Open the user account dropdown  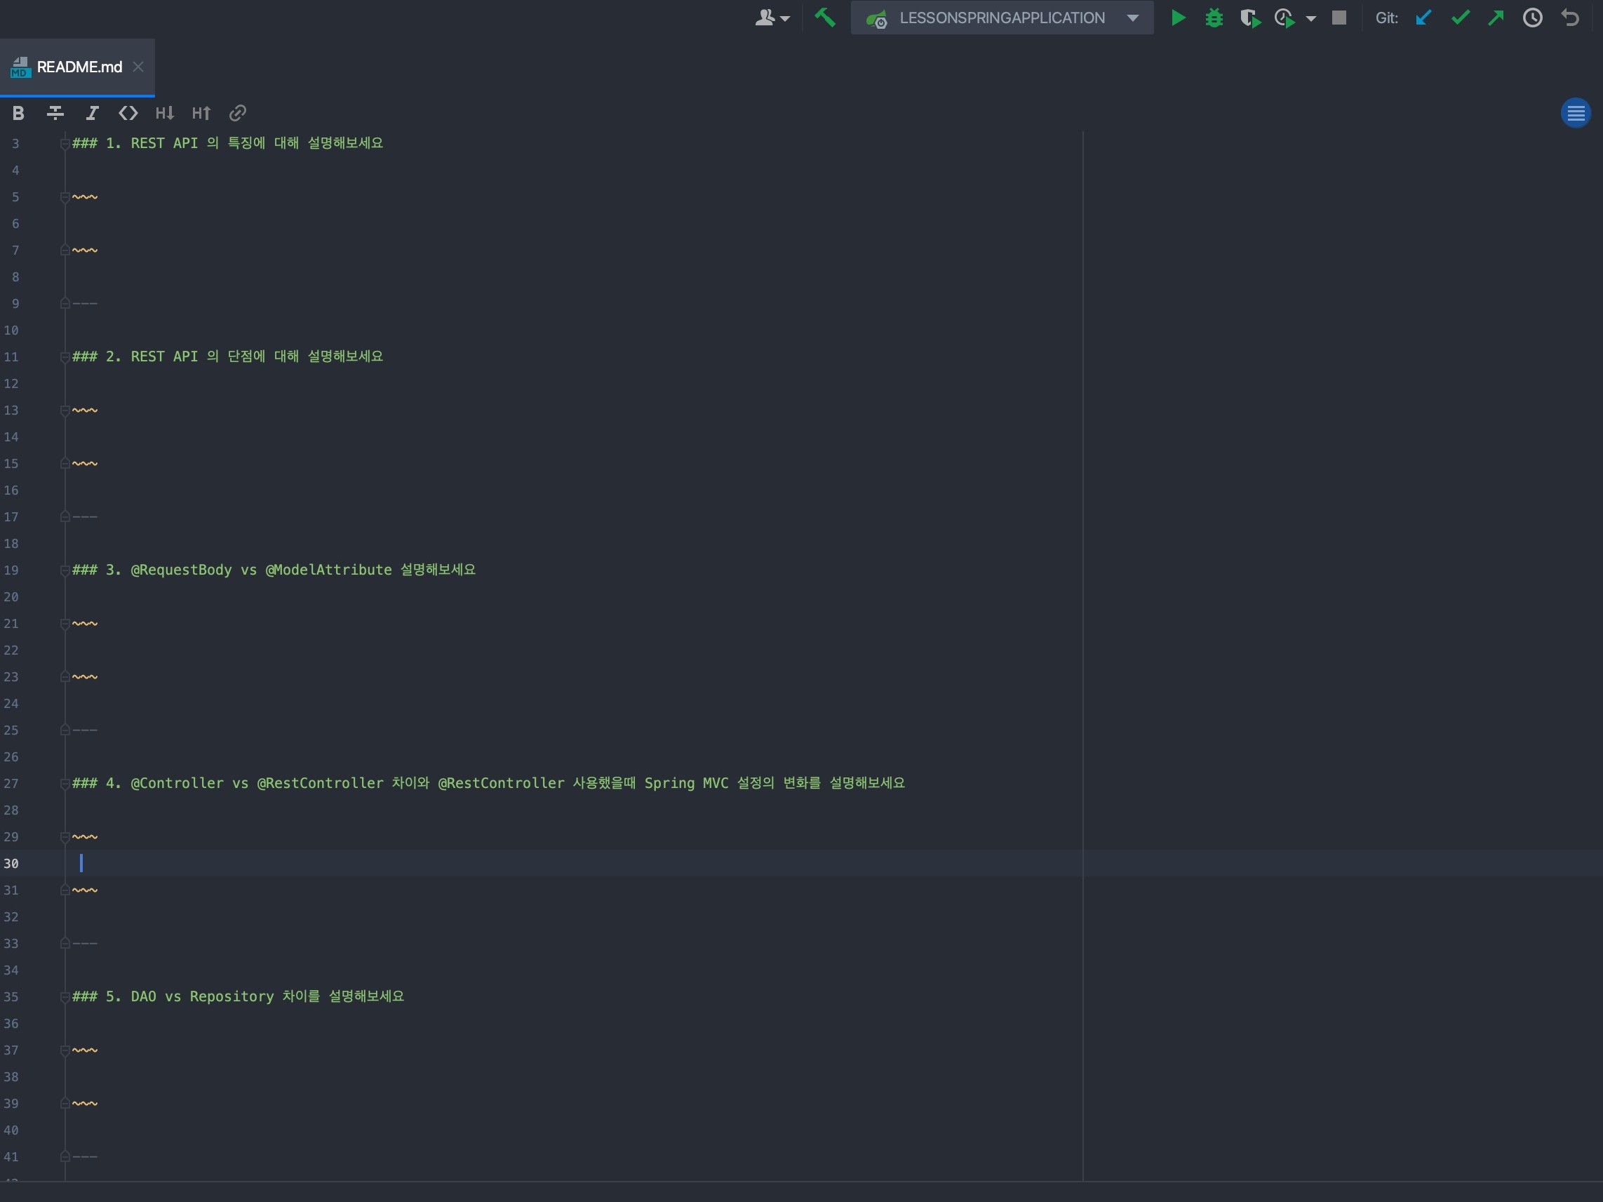click(x=772, y=18)
